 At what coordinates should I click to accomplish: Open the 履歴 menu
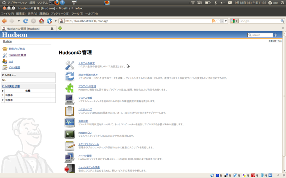point(44,14)
